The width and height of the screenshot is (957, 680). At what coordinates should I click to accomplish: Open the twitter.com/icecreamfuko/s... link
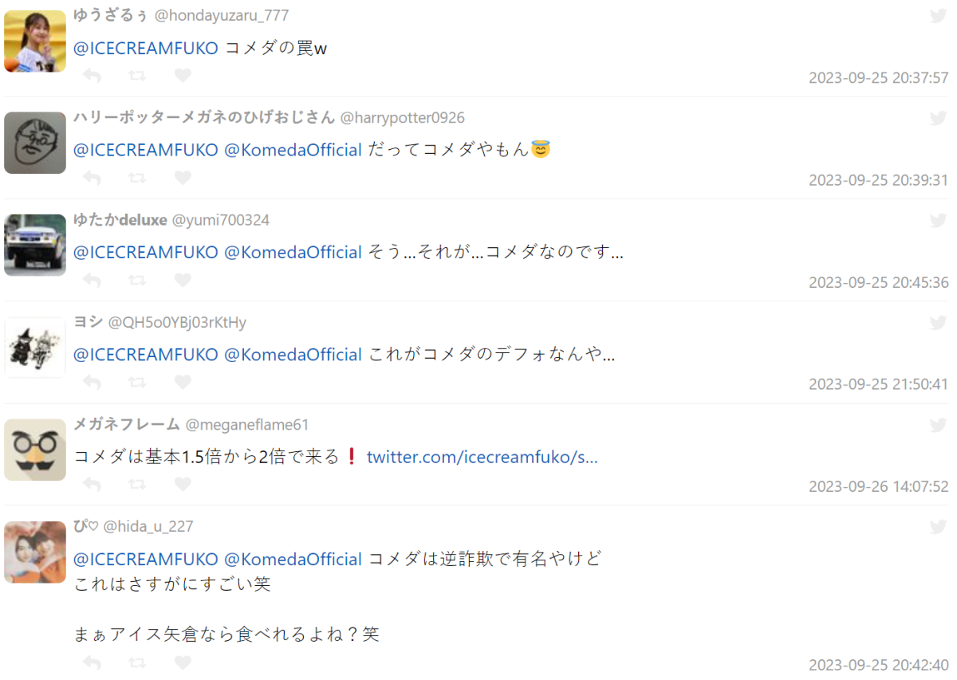point(482,457)
